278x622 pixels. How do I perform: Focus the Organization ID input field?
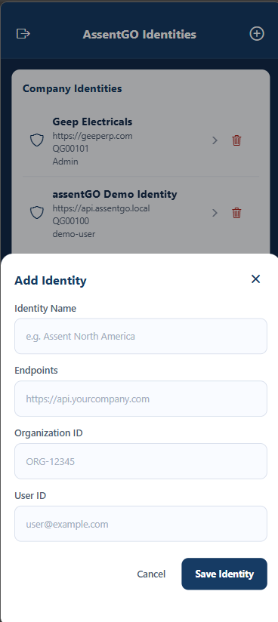pyautogui.click(x=141, y=461)
